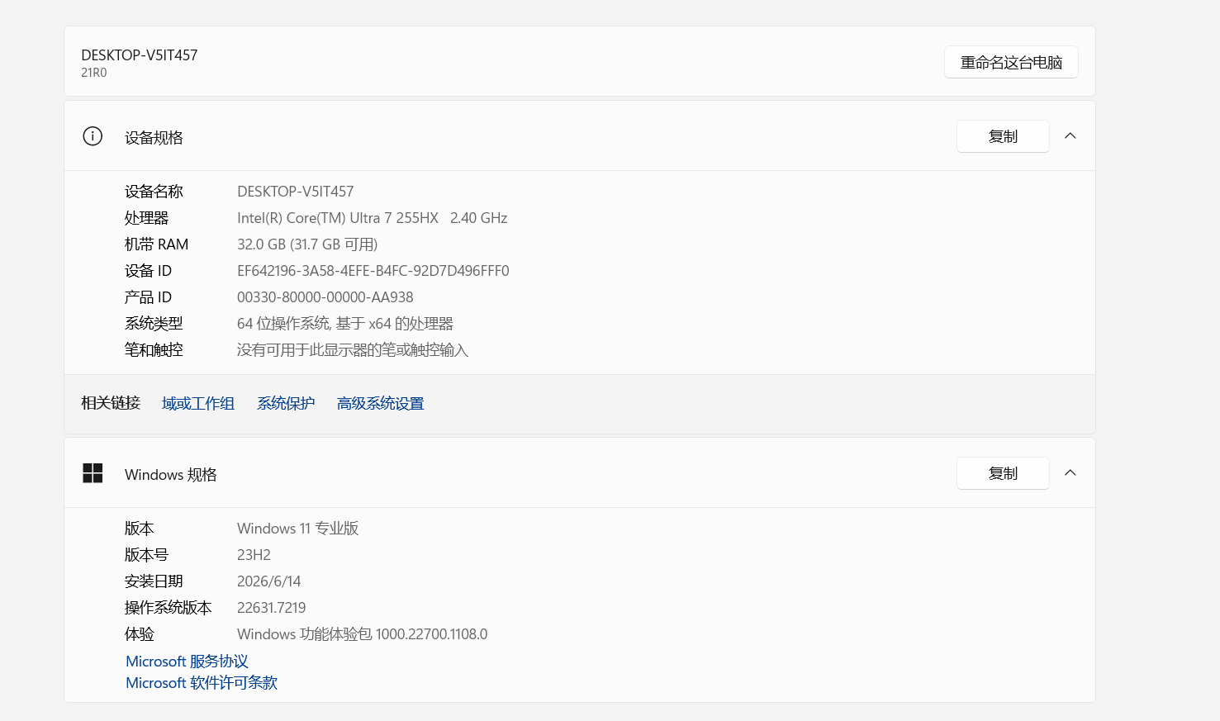Image resolution: width=1220 pixels, height=721 pixels.
Task: Click the Windows logo icon beside Windows 规格
Action: (x=93, y=473)
